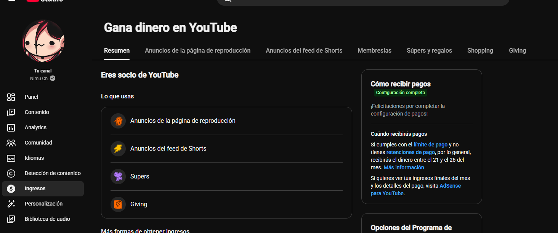Click the Contenido video icon
The image size is (558, 233).
11,112
